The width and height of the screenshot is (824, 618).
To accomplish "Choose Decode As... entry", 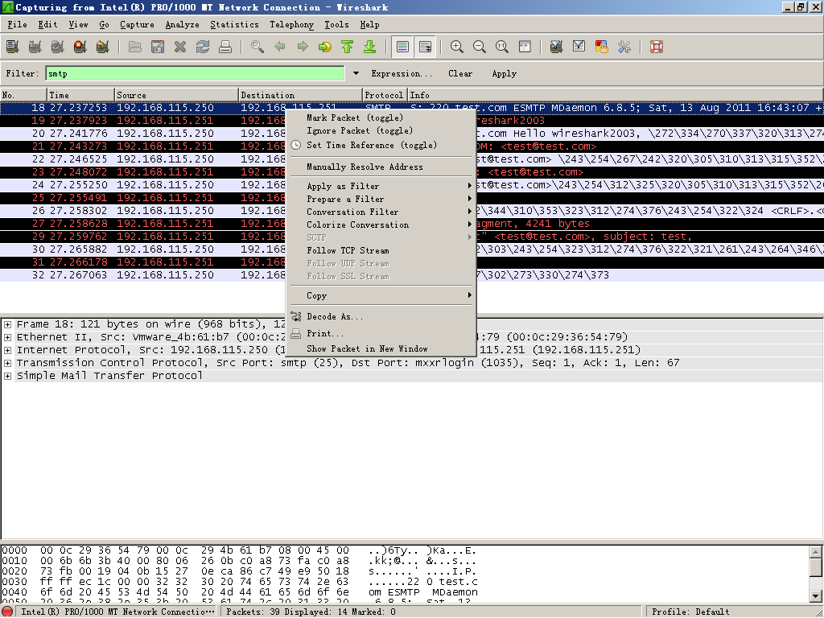I will pyautogui.click(x=381, y=317).
